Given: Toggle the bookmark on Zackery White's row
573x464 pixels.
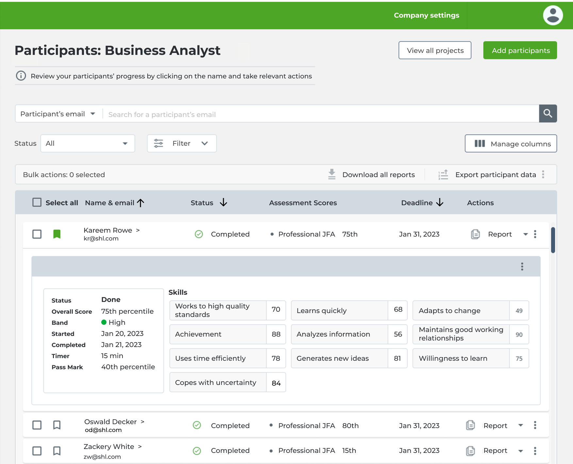Looking at the screenshot, I should 57,451.
